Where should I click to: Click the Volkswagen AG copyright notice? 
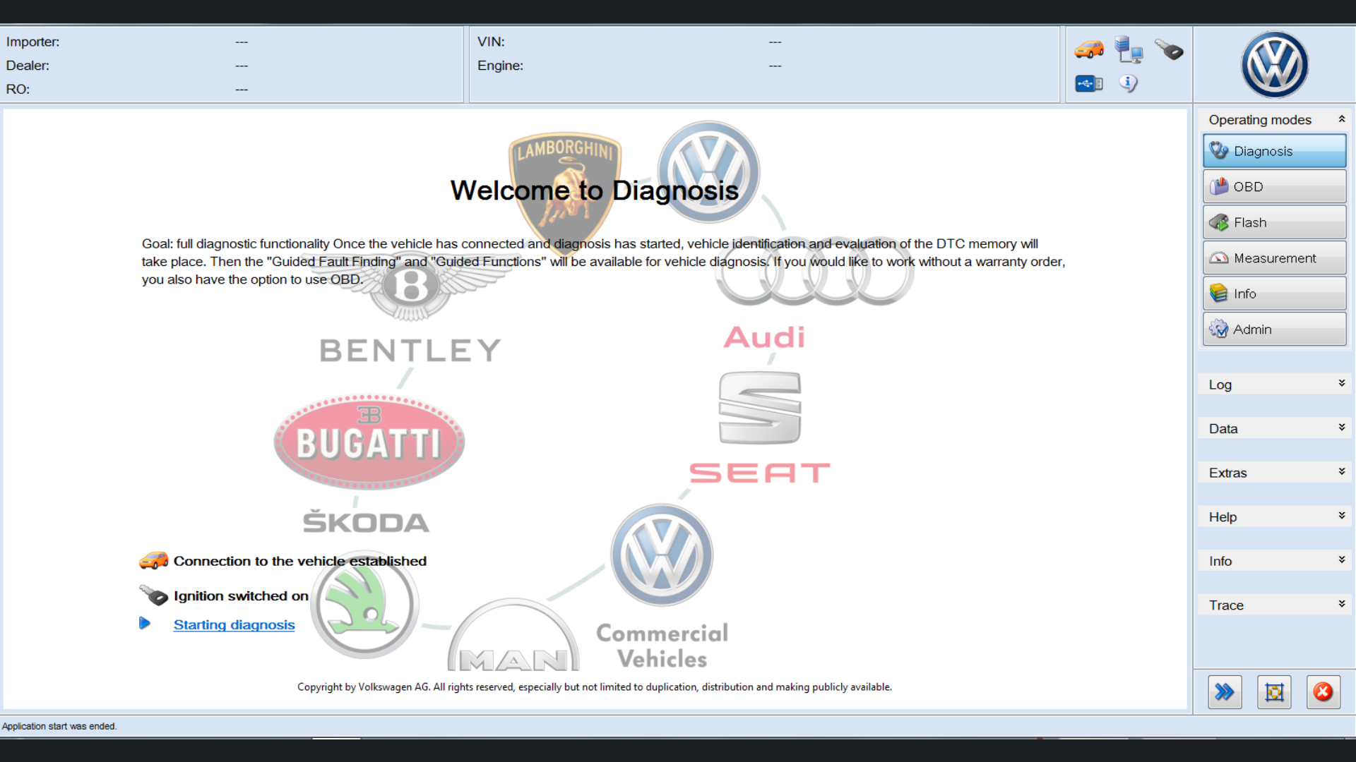click(595, 687)
